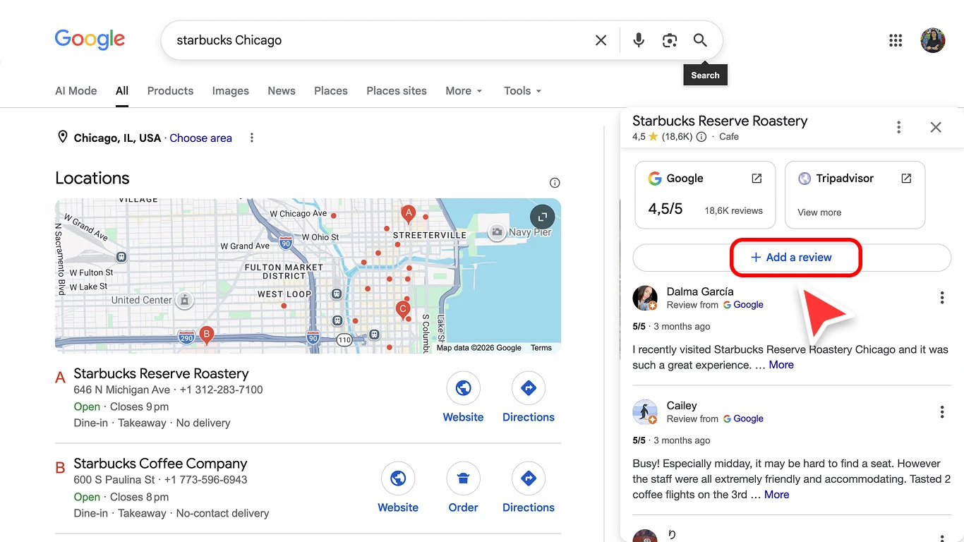Screen dimensions: 964x542
Task: Open Starbucks Reserve Roastery listing title
Action: tap(161, 373)
